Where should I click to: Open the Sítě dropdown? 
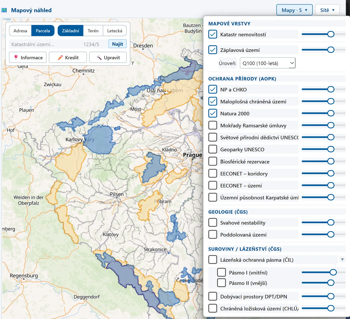327,10
